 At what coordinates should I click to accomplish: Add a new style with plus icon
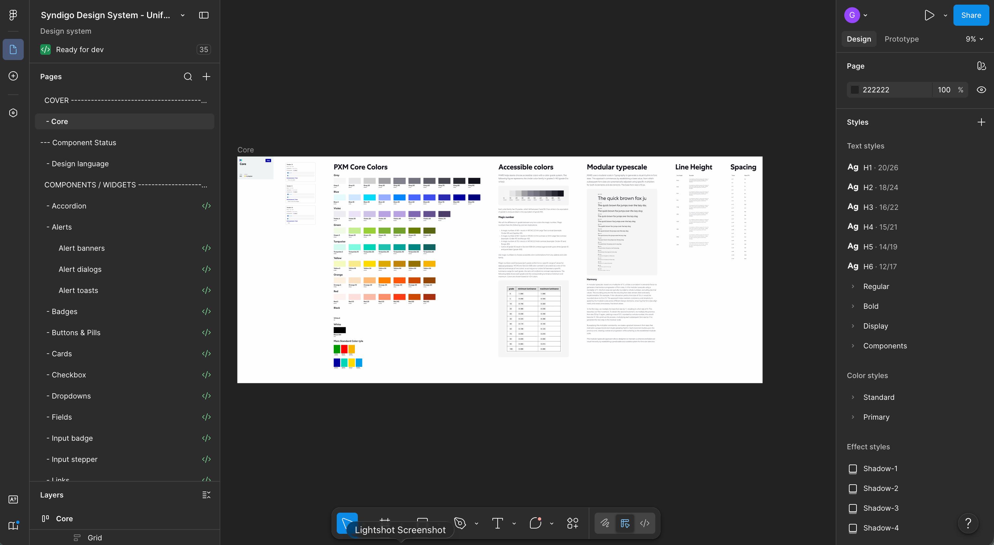981,122
